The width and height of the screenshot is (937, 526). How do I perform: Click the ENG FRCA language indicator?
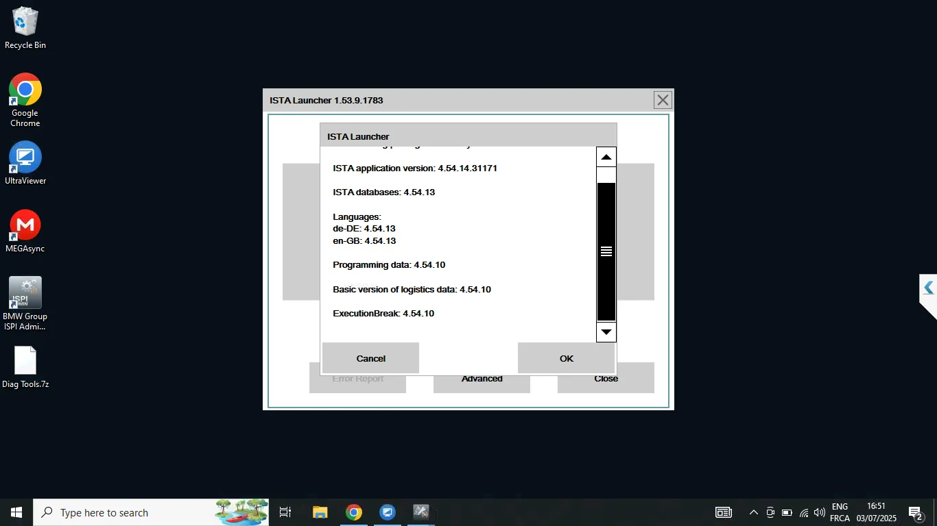click(x=840, y=512)
